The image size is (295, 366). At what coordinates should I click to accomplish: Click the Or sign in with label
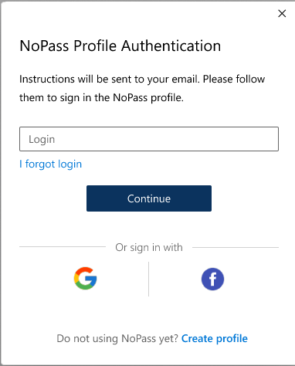(149, 248)
